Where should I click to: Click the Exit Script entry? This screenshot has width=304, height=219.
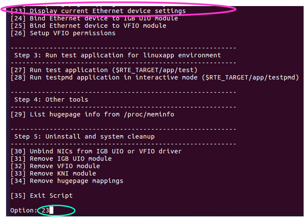(51, 196)
